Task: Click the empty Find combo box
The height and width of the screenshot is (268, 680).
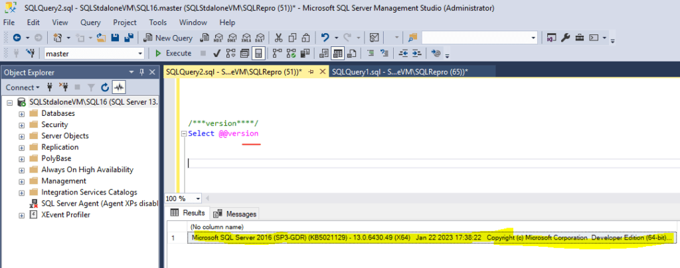Action: tap(479, 38)
